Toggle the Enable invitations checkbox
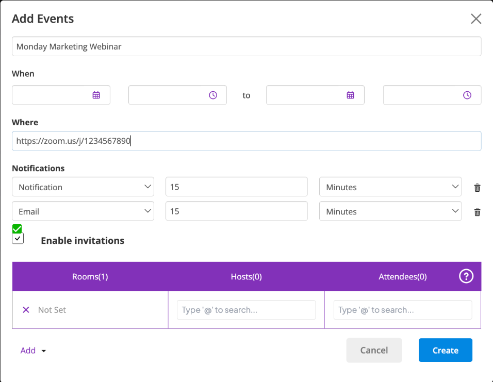Image resolution: width=493 pixels, height=382 pixels. click(18, 238)
